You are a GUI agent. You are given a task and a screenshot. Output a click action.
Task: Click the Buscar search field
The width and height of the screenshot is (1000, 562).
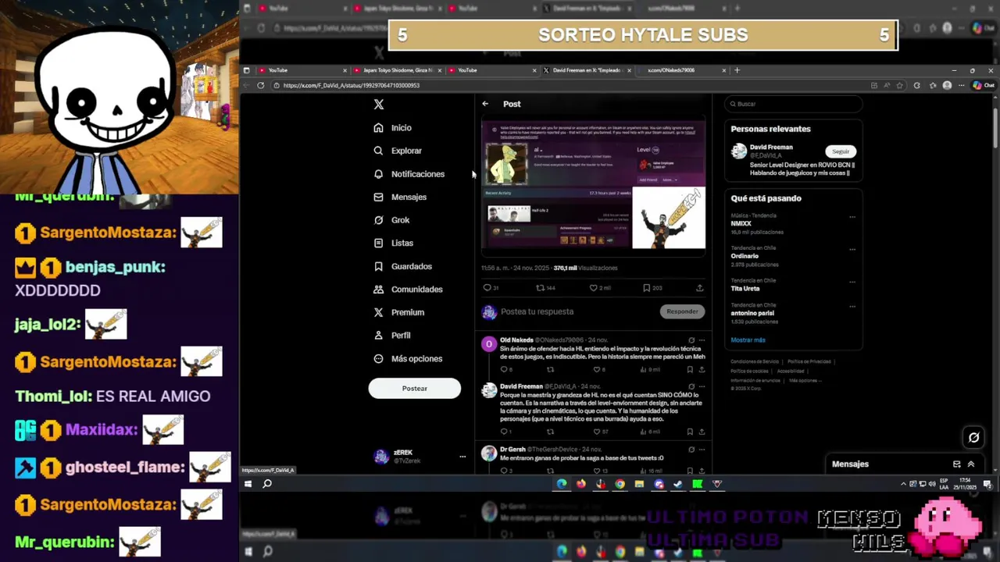coord(793,104)
